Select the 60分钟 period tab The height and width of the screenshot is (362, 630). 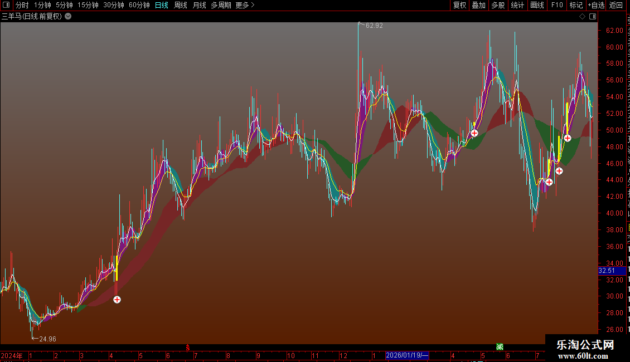(139, 5)
